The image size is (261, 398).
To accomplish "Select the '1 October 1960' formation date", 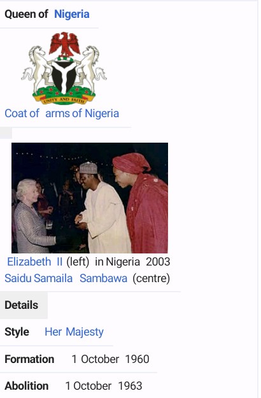I will point(110,359).
